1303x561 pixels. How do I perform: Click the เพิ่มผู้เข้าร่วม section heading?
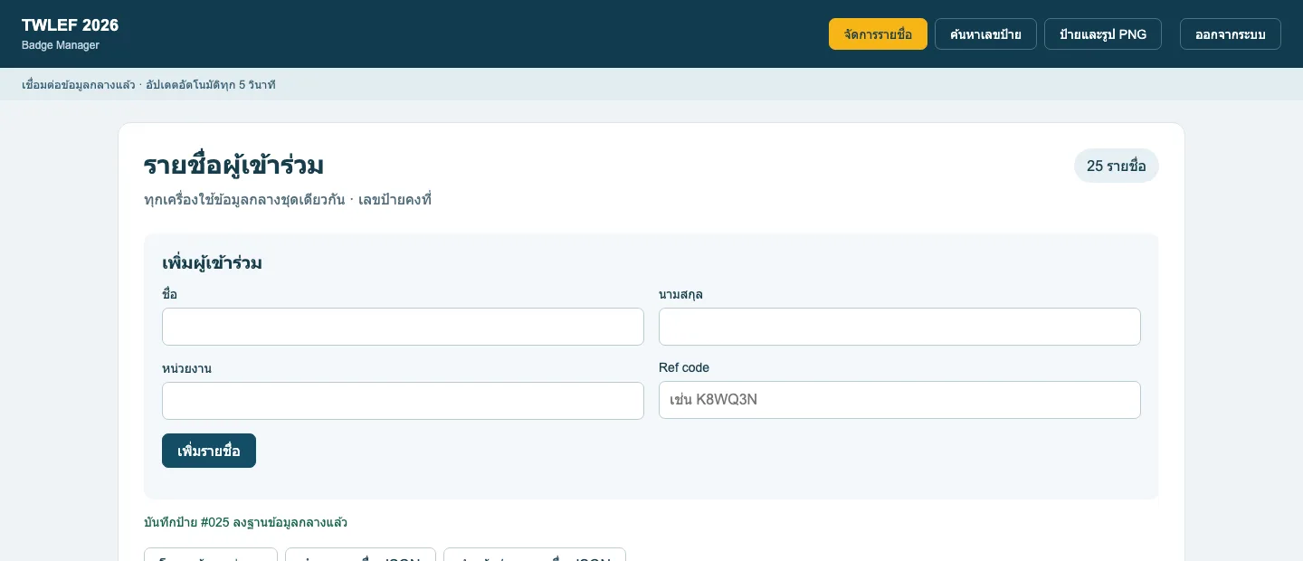212,263
